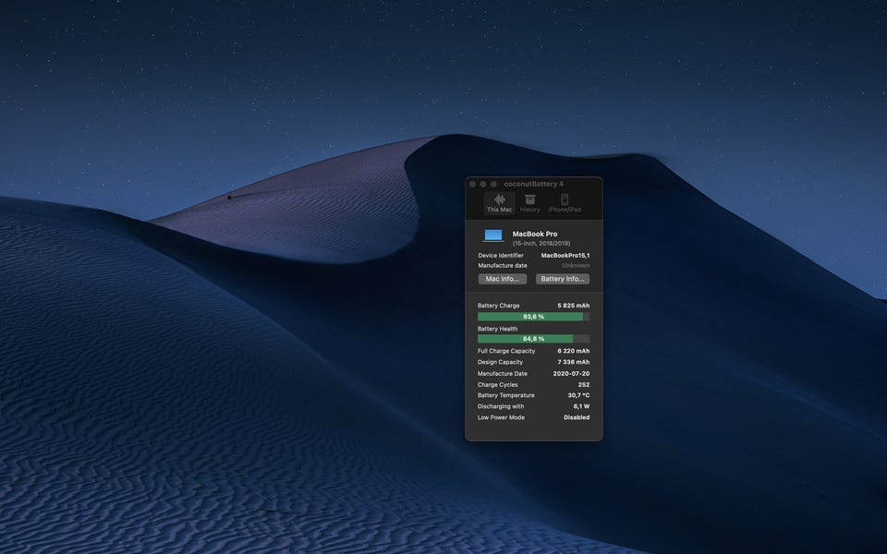Click the 252 charge cycles value
The image size is (887, 554).
click(584, 384)
